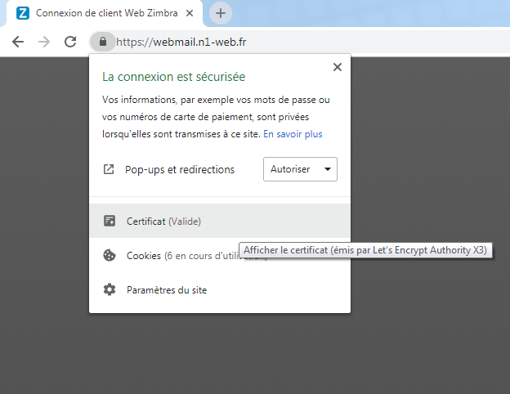Viewport: 510px width, 394px height.
Task: Click the gear icon for site settings
Action: coord(109,289)
